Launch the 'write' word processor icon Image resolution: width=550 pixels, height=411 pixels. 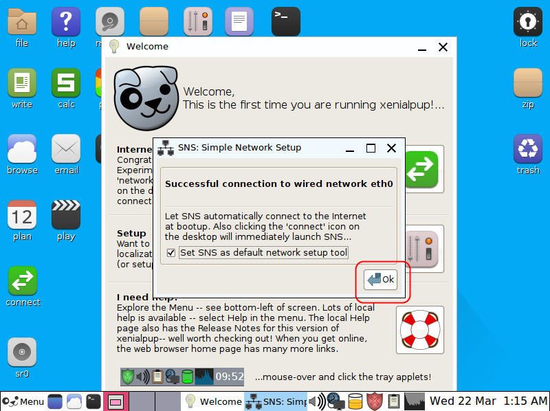pyautogui.click(x=22, y=83)
